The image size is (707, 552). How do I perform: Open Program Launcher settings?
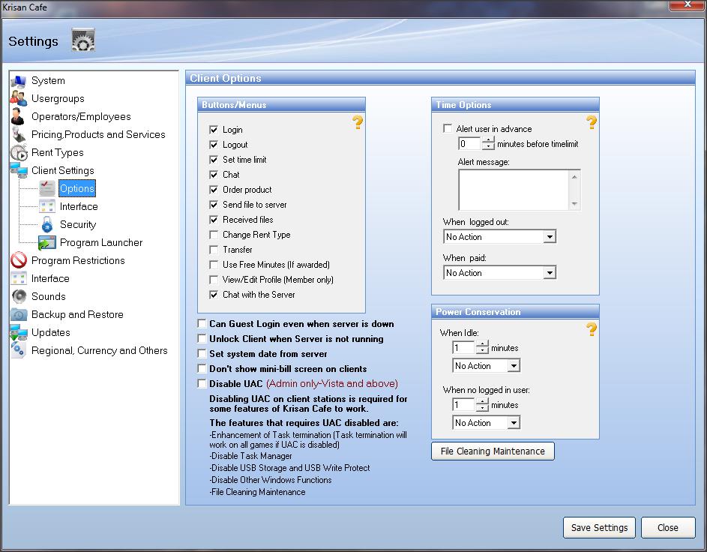click(x=101, y=243)
